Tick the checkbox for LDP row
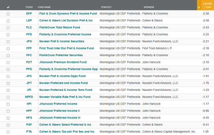Screen dimensions: 214x135 pos(8,21)
